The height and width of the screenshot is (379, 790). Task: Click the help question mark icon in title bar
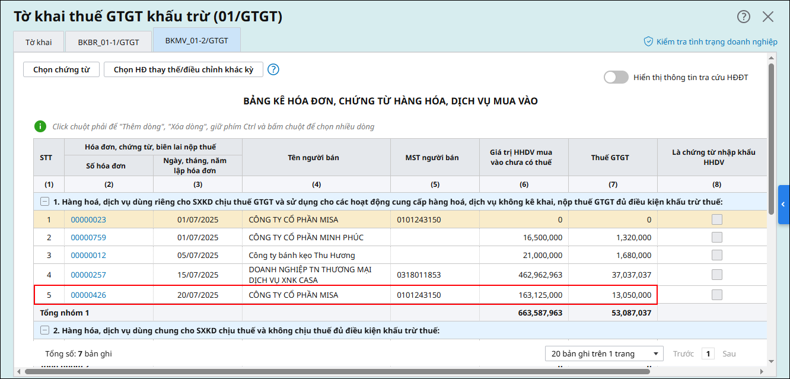(743, 17)
